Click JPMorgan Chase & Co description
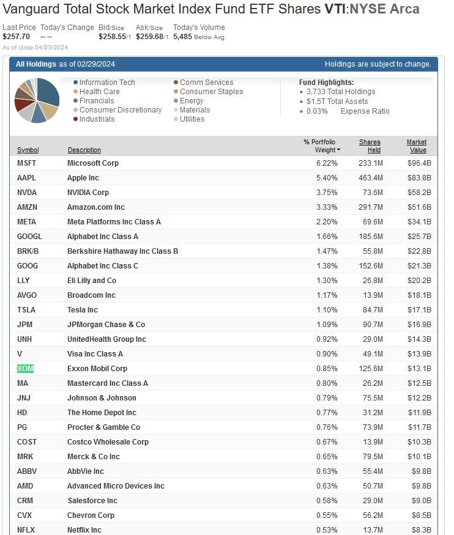 106,325
